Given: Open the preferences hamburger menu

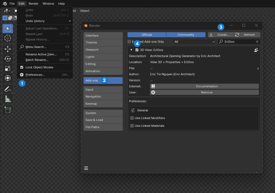Looking at the screenshot, I should click(86, 168).
